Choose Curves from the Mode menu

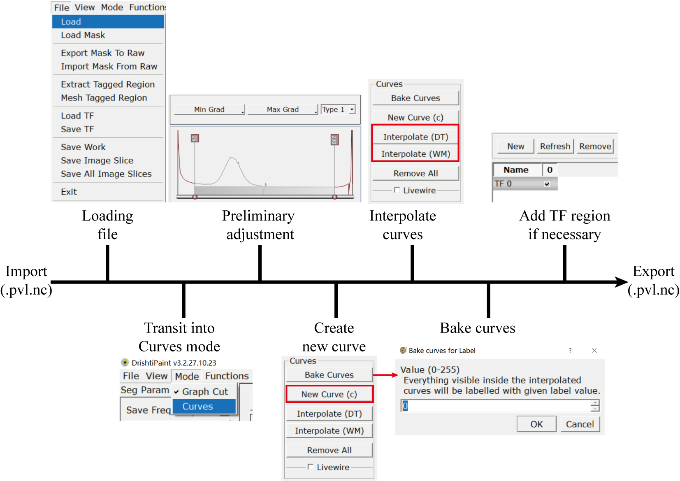[197, 407]
